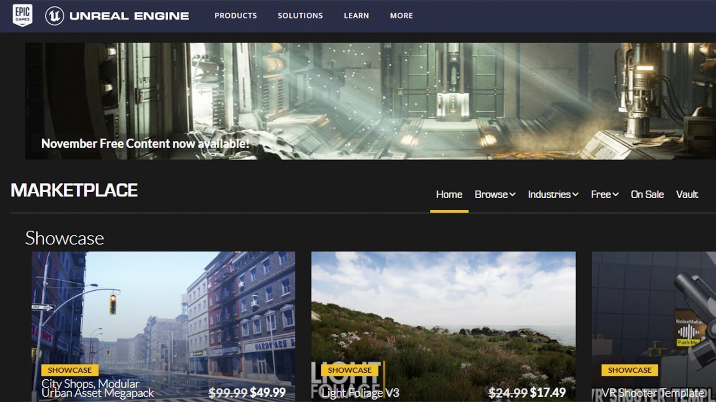Expand the Free dropdown
Screen dimensions: 716x402
(x=605, y=195)
